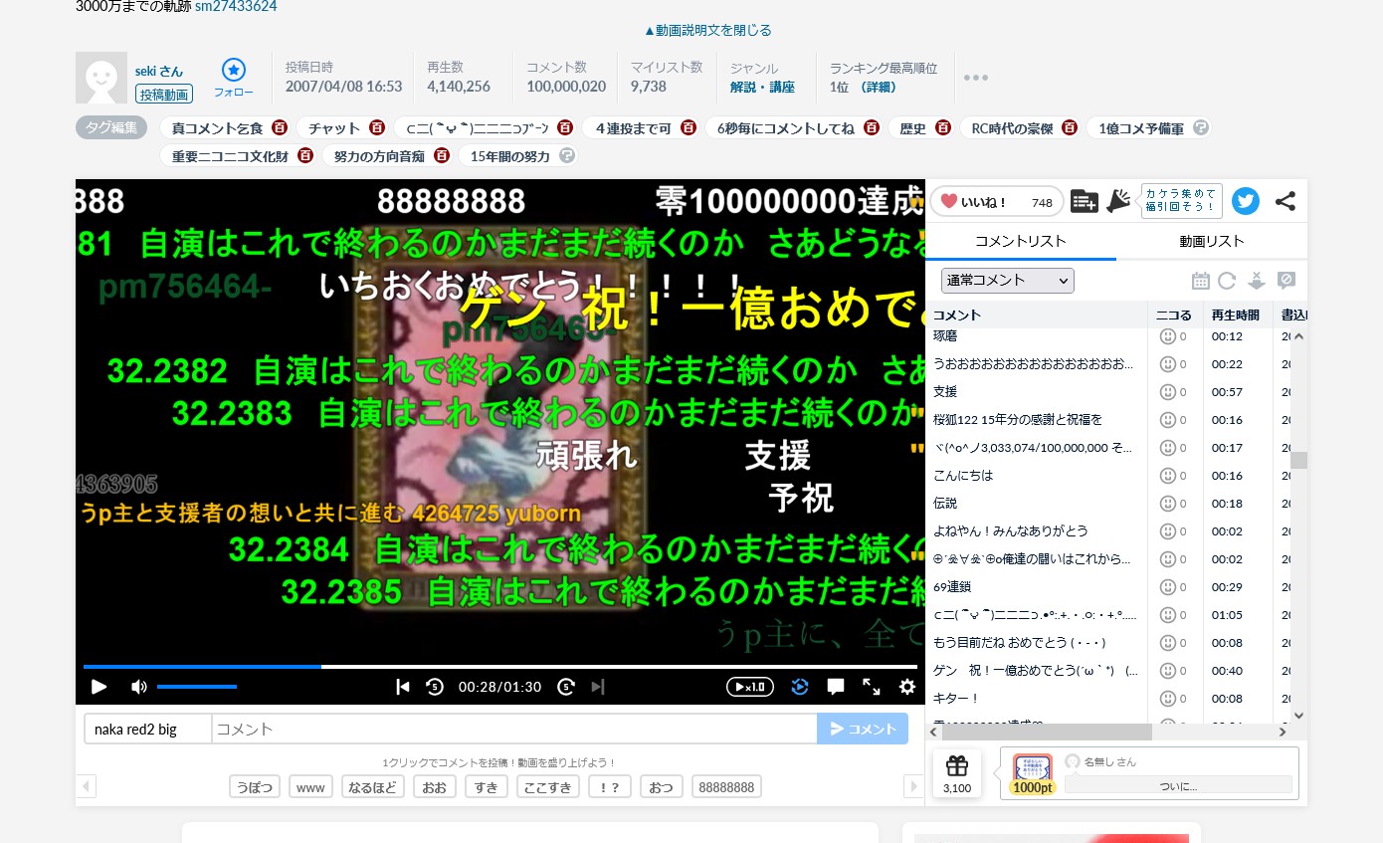
Task: Open ranking （詳細） link
Action: point(879,88)
